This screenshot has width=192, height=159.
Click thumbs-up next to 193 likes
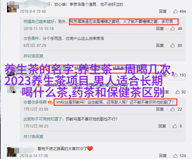pyautogui.click(x=175, y=75)
